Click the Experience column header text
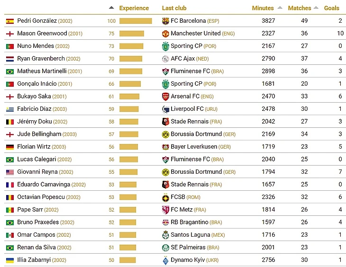 click(134, 8)
